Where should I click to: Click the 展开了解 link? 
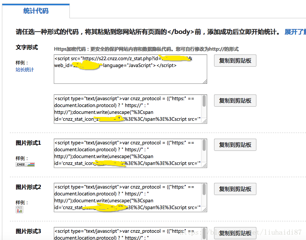(x=295, y=32)
